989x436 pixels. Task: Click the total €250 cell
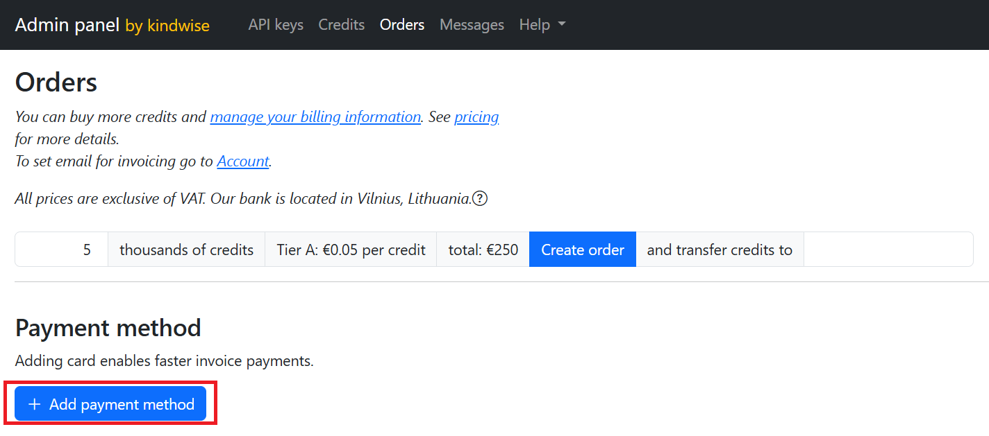482,250
